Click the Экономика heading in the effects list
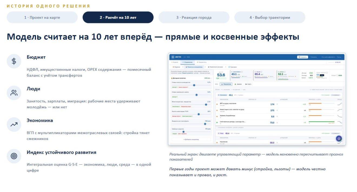Screen dimensions: 357x192 pyautogui.click(x=40, y=120)
